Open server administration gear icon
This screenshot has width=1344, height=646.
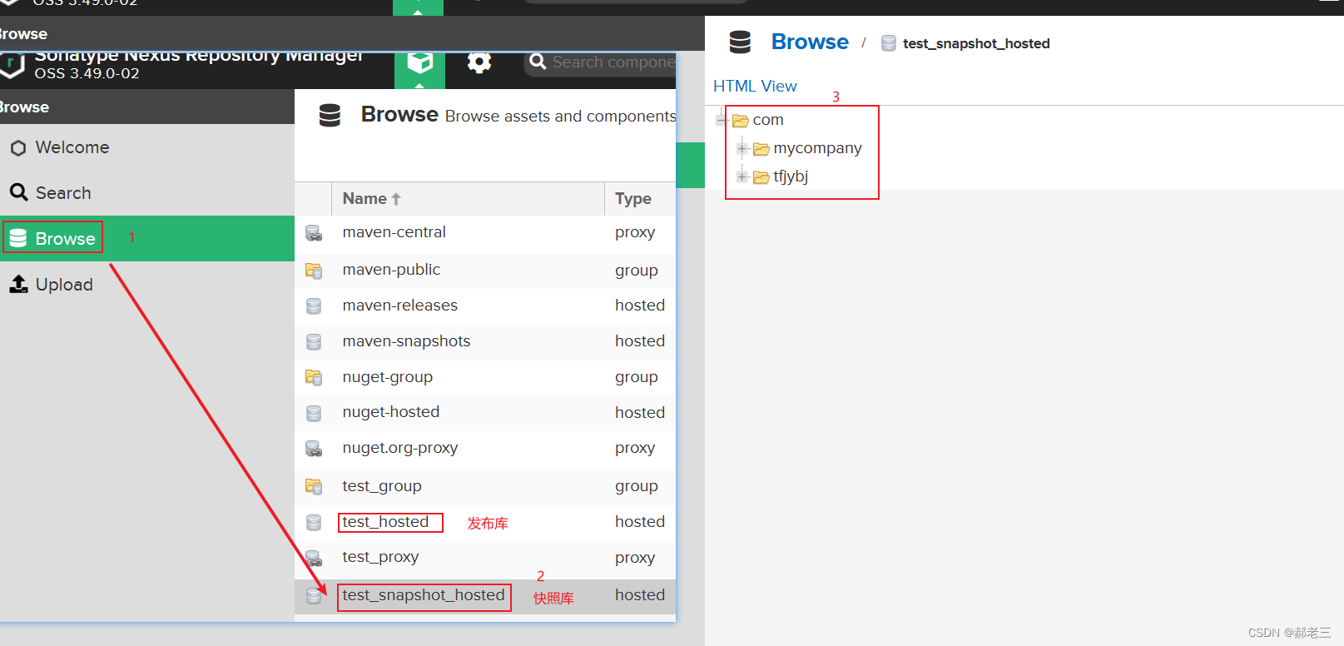click(479, 62)
